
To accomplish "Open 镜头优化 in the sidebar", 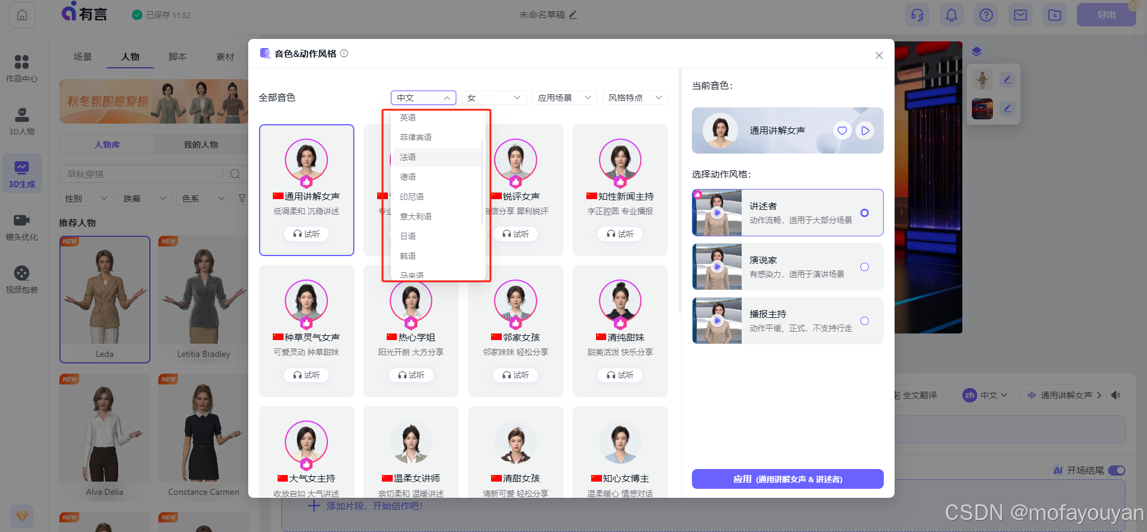I will click(22, 227).
